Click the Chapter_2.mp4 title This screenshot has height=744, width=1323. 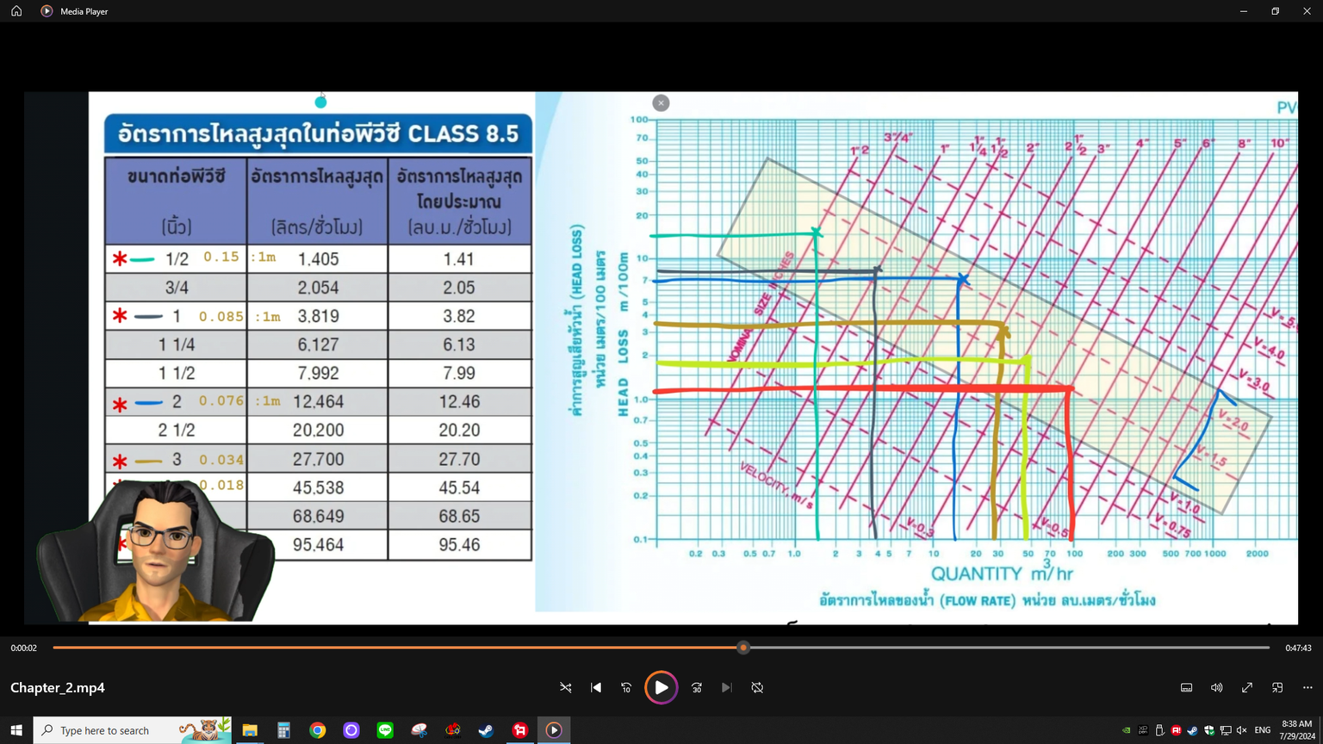point(58,688)
